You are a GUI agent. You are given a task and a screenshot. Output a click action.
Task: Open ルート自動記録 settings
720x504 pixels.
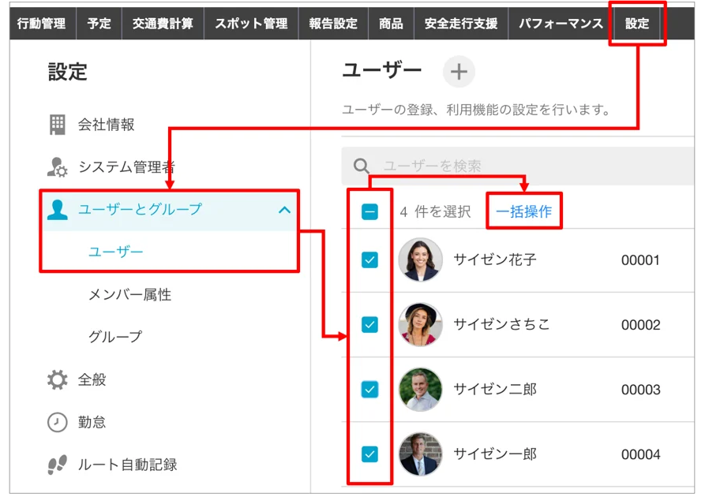127,465
